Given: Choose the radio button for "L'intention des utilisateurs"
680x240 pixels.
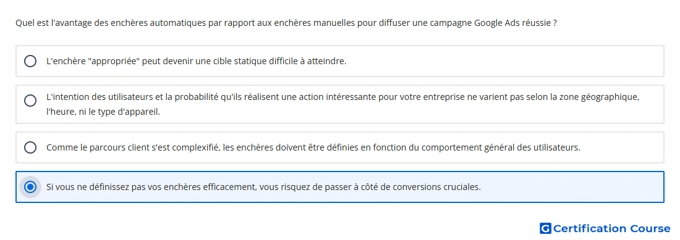Looking at the screenshot, I should click(30, 101).
